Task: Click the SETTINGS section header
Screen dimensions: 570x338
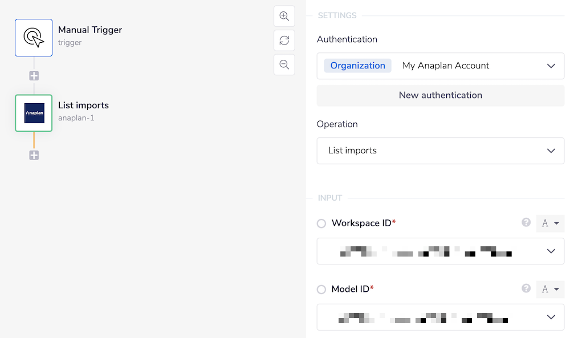Action: point(337,15)
